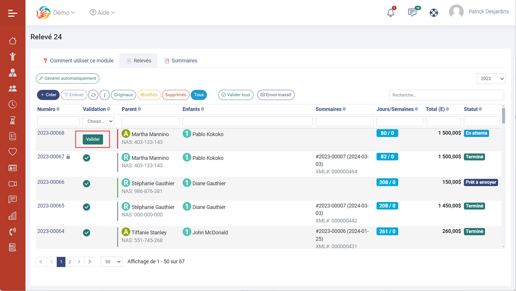
Task: Click the 261 / 0 days badge
Action: point(387,231)
